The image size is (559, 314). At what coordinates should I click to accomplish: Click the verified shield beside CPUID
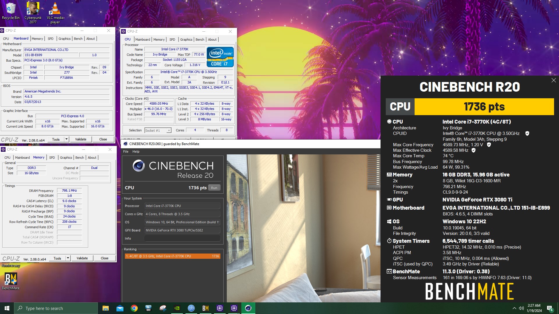point(527,133)
